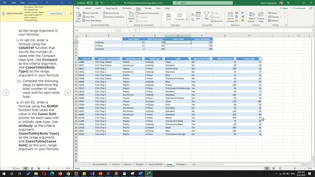315x177 pixels.
Task: Go to next instruction page arrow
Action: click(x=67, y=93)
